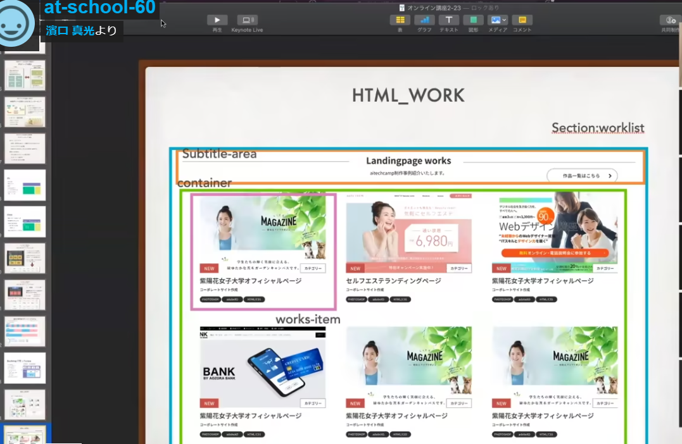Expand the メディア media dropdown

504,20
